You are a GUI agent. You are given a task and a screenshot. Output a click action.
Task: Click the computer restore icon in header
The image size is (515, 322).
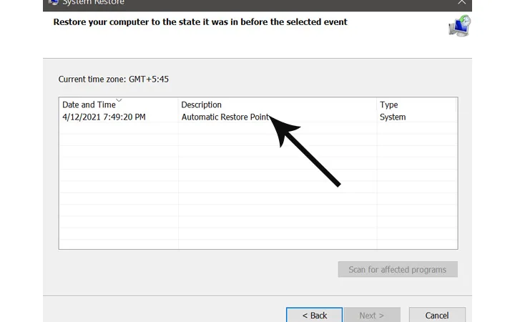pyautogui.click(x=458, y=26)
